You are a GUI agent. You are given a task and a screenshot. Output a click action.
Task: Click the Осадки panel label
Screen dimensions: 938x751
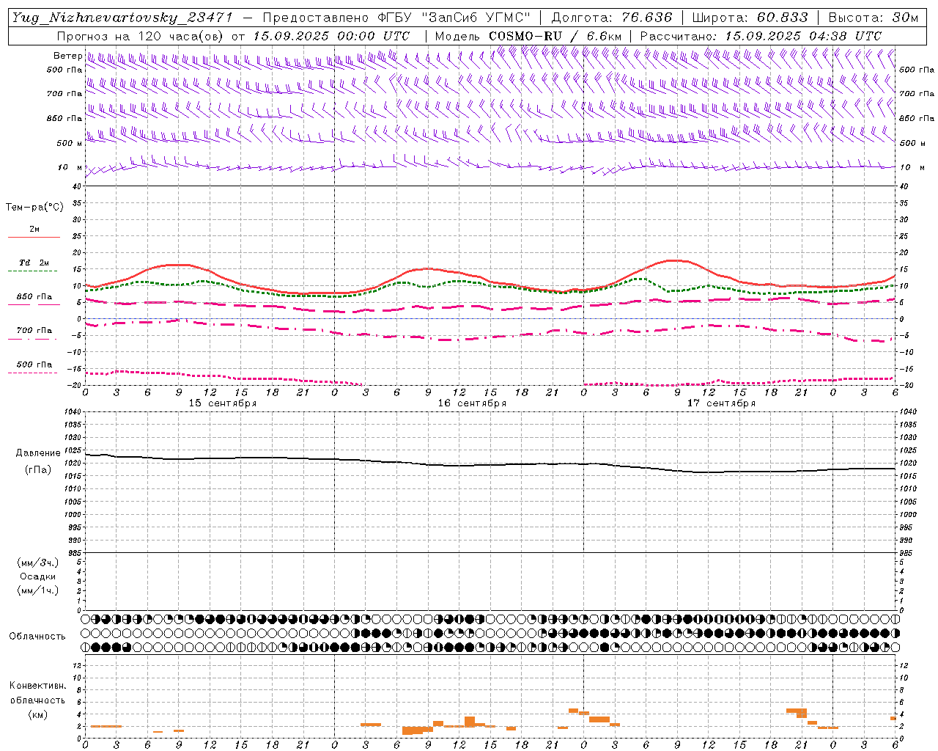(38, 576)
